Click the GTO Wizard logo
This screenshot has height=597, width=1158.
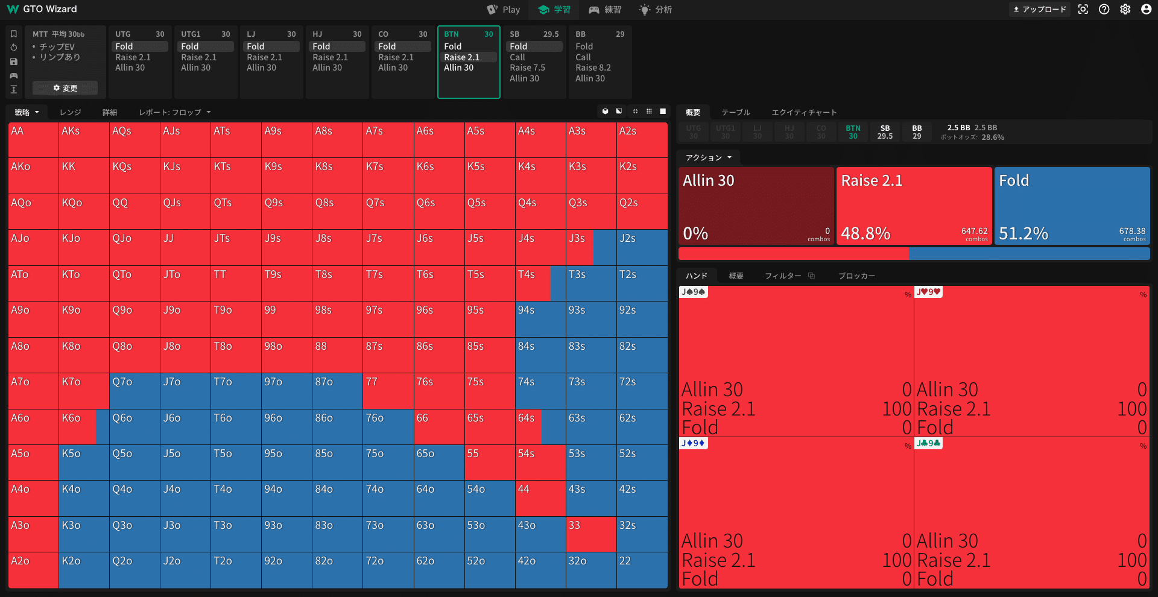[x=42, y=9]
